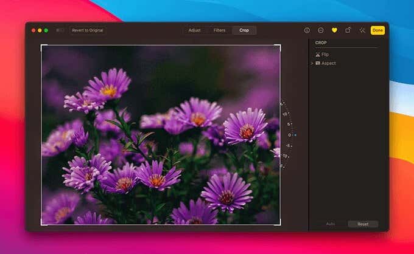This screenshot has height=254, width=414.
Task: Switch to the Filters tab
Action: click(219, 30)
